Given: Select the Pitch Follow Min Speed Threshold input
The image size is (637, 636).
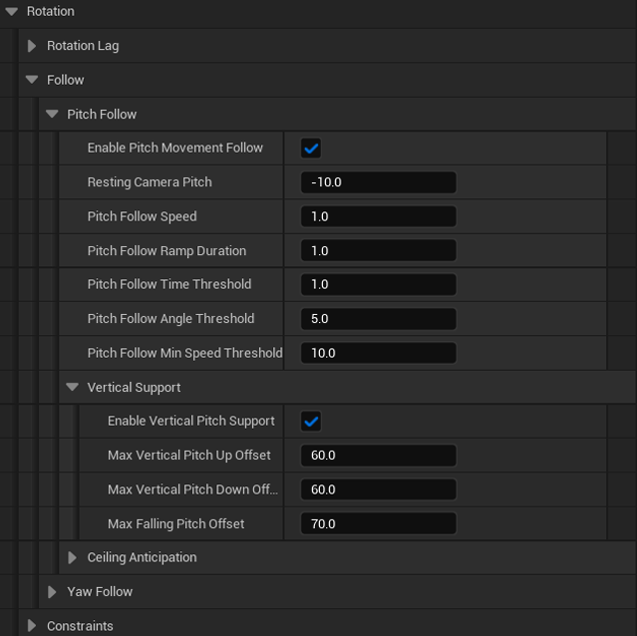Looking at the screenshot, I should pyautogui.click(x=378, y=353).
